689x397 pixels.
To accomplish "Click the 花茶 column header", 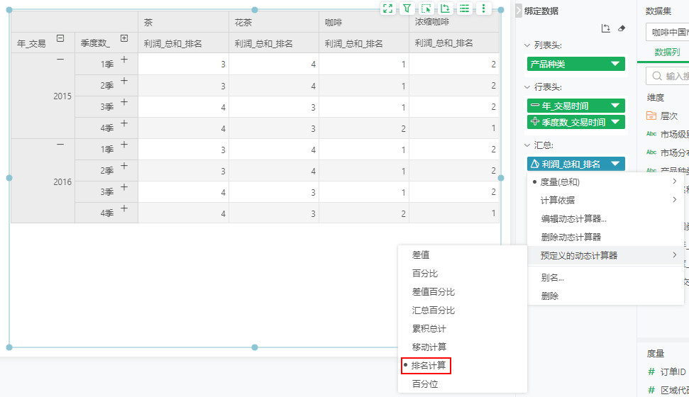I will click(x=274, y=22).
